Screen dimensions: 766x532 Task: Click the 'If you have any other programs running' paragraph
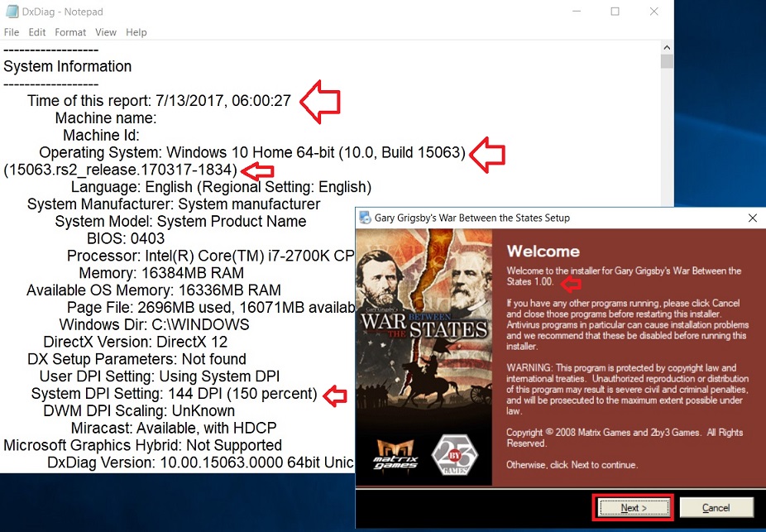[x=628, y=324]
